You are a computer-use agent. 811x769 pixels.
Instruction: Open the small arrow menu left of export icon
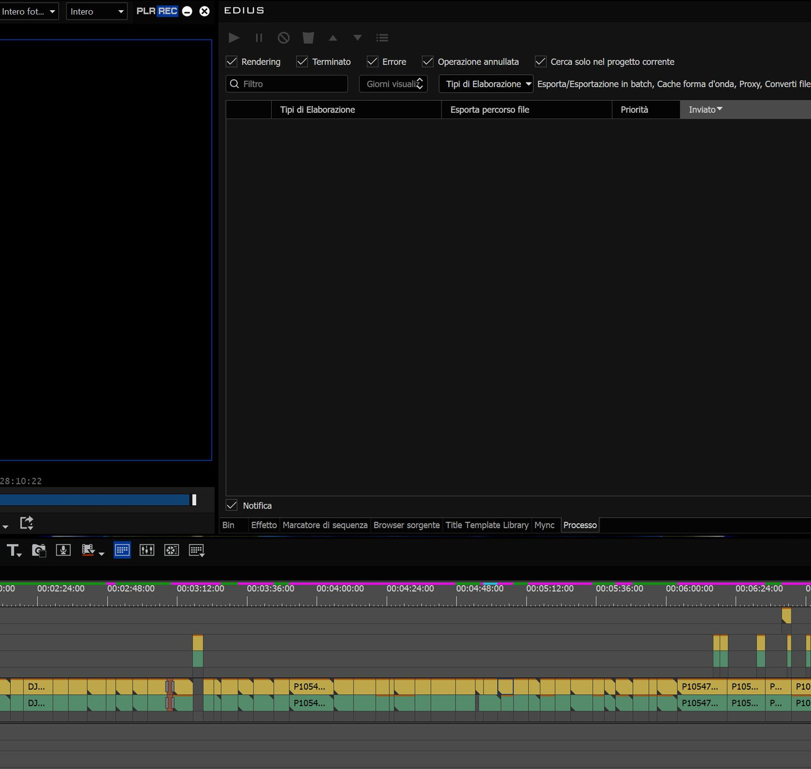click(x=5, y=526)
